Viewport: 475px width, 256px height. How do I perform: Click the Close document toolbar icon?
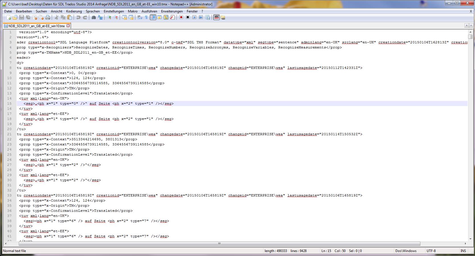35,17
